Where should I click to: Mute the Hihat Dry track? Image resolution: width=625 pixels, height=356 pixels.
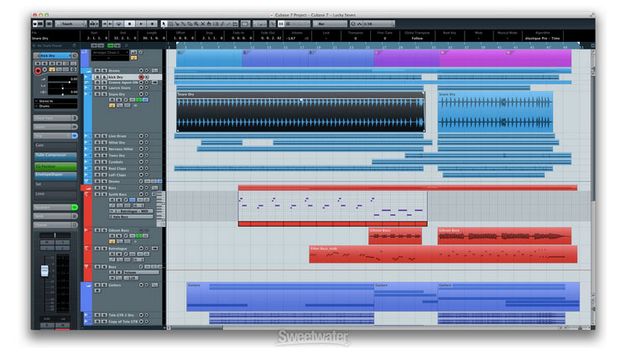(x=97, y=143)
